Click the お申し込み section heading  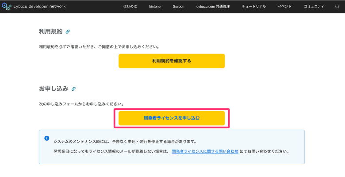click(54, 88)
